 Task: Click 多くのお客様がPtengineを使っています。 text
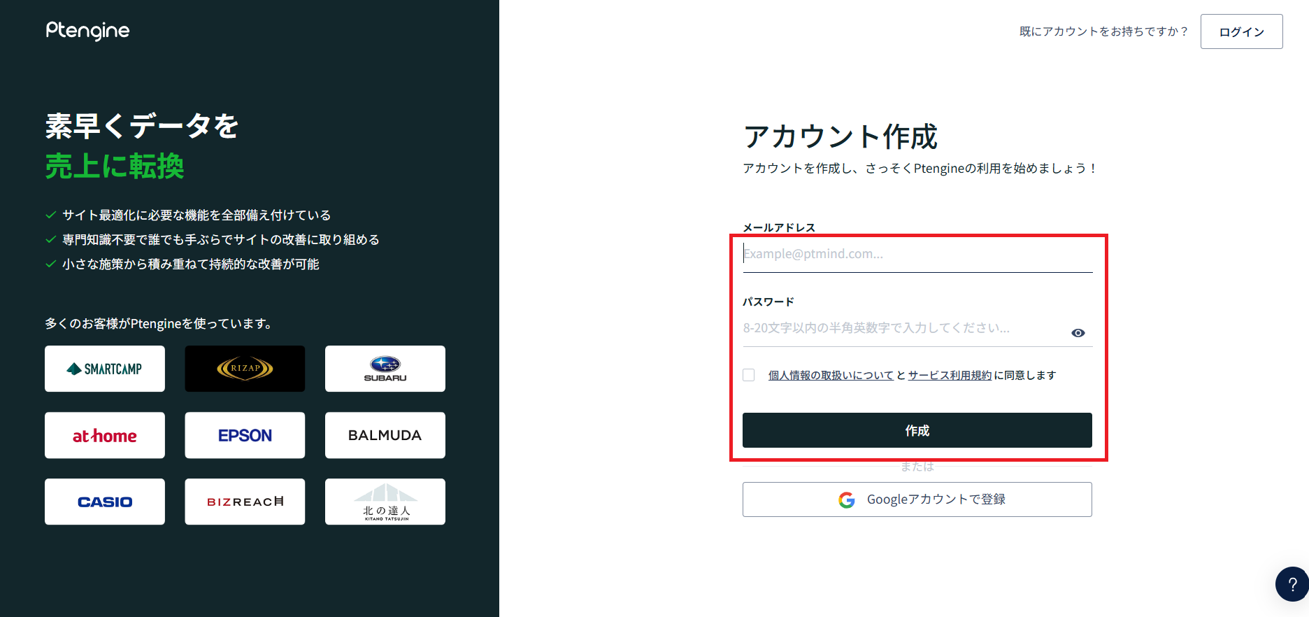pyautogui.click(x=159, y=324)
